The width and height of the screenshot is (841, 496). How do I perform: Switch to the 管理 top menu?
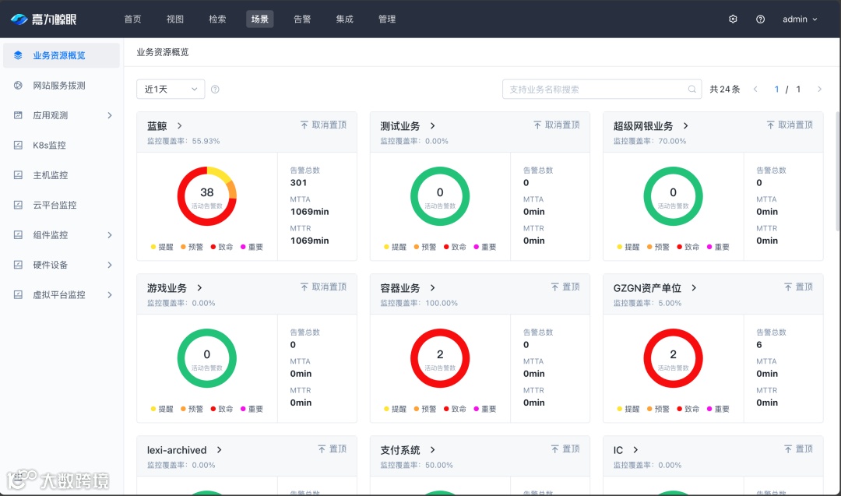(387, 19)
